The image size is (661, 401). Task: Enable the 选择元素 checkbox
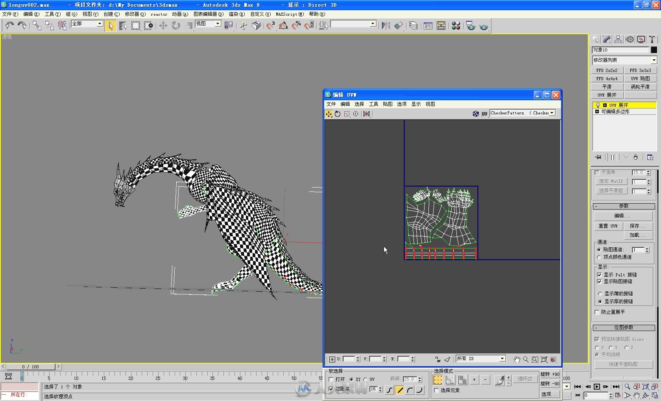coord(436,390)
